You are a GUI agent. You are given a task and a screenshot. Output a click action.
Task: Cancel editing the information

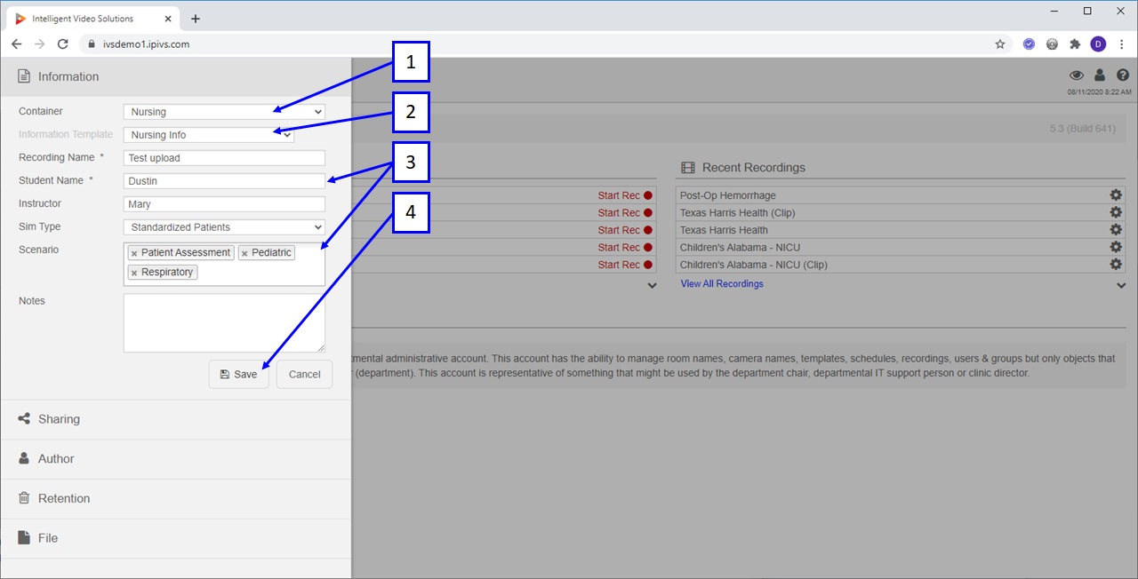pyautogui.click(x=304, y=374)
